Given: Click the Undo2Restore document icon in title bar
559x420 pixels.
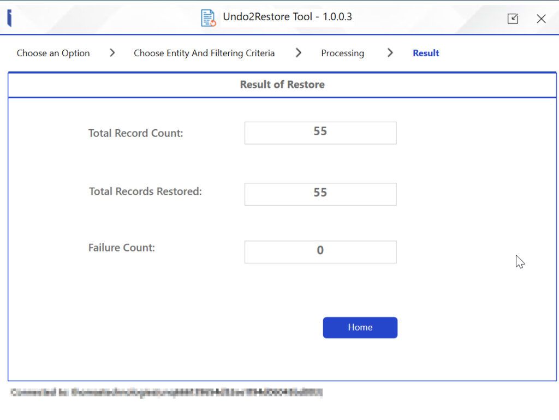Looking at the screenshot, I should click(208, 18).
